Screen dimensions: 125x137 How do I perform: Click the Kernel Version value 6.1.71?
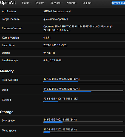[47, 38]
